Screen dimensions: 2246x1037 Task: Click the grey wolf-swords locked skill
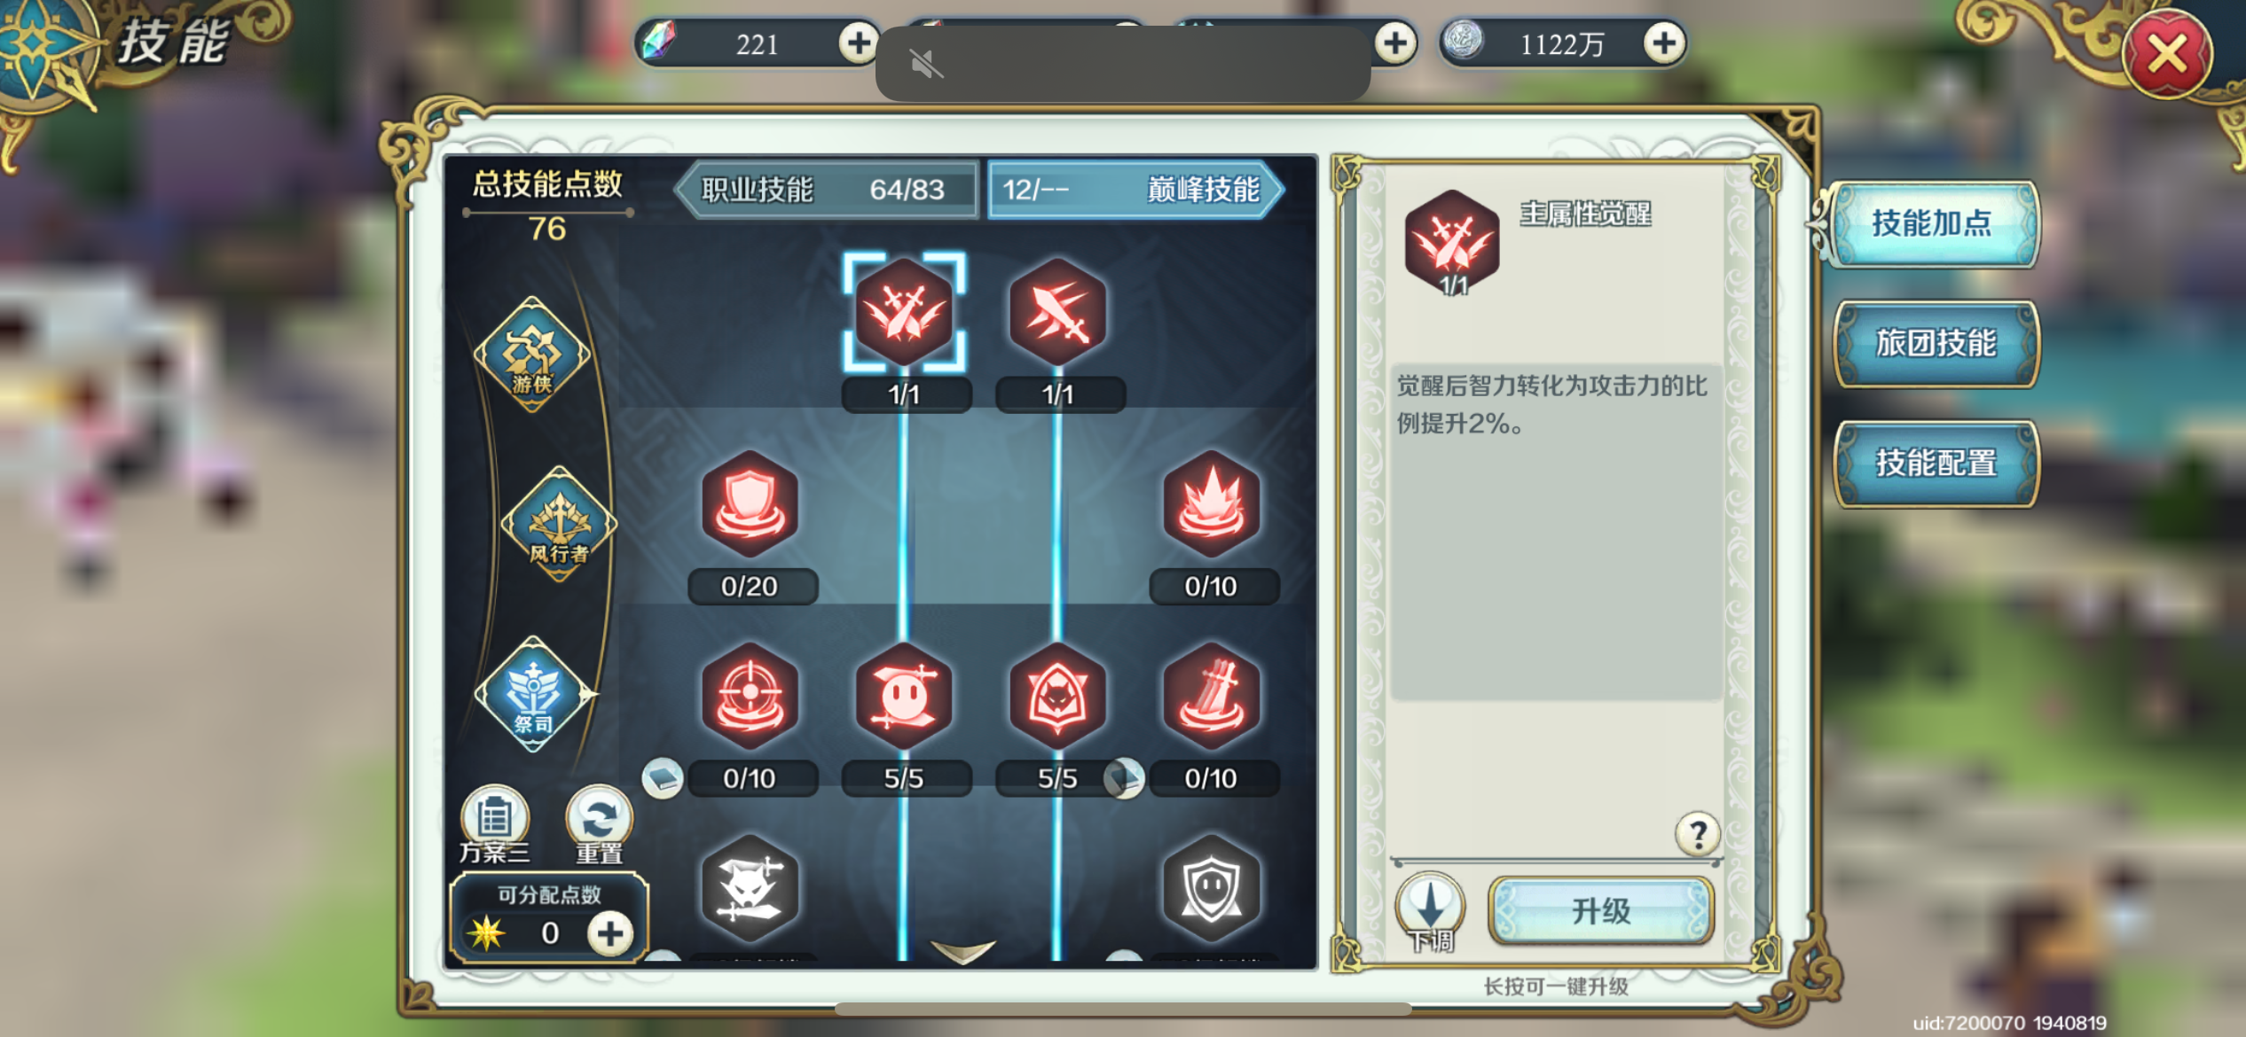click(x=750, y=888)
